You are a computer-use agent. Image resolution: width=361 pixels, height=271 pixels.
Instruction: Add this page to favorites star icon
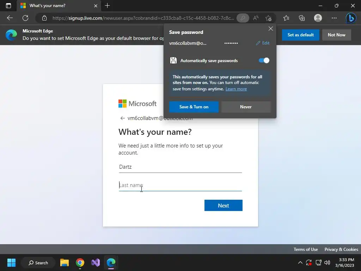[x=268, y=18]
